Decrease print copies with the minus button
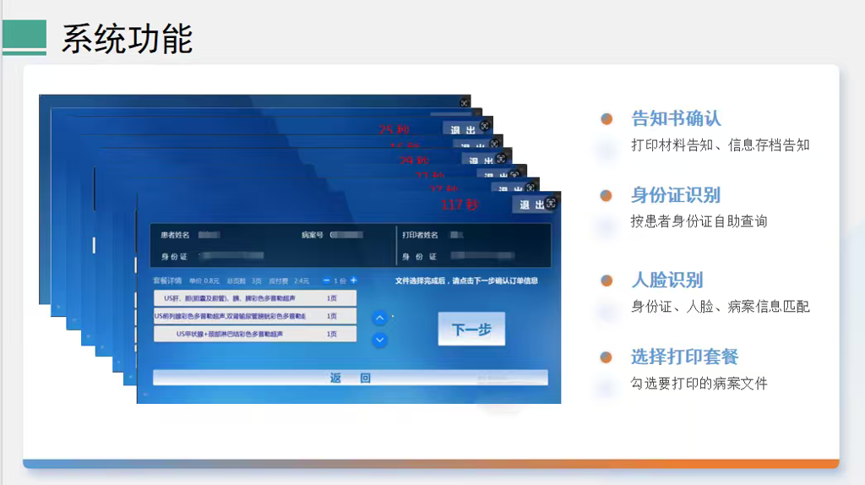 [x=327, y=281]
